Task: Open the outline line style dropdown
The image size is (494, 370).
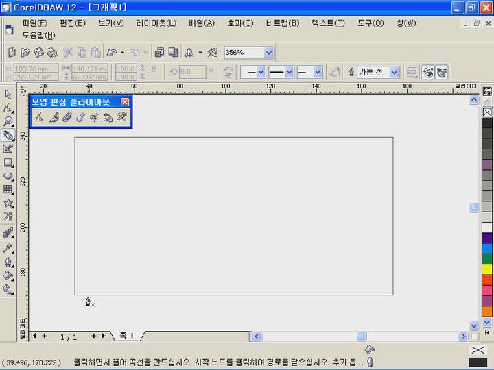Action: pyautogui.click(x=290, y=73)
